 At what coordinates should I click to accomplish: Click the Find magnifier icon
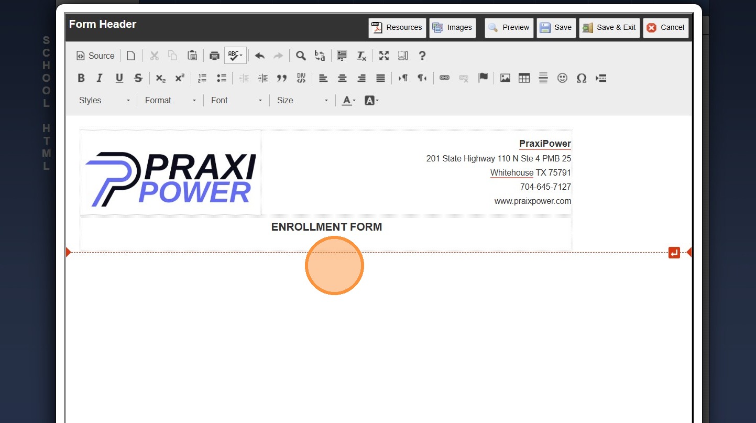pos(301,56)
